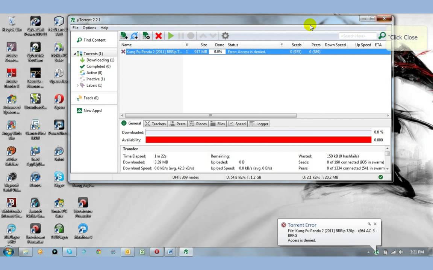Image resolution: width=433 pixels, height=270 pixels.
Task: Switch to the Trackers tab
Action: click(156, 124)
